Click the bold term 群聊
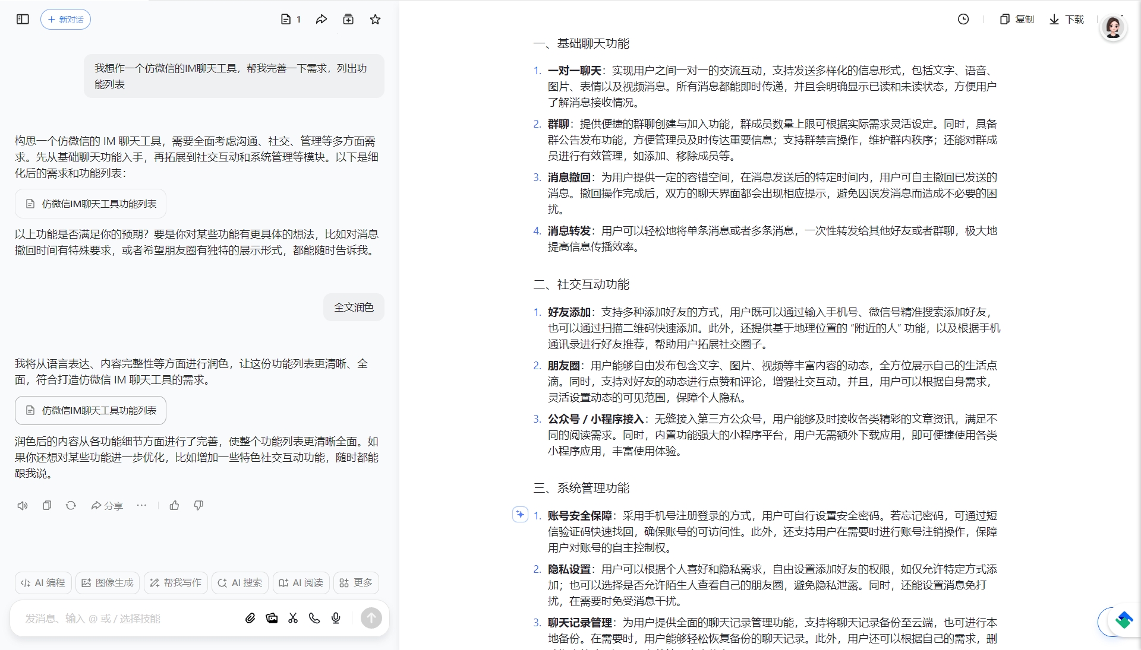The height and width of the screenshot is (650, 1141). [x=559, y=124]
